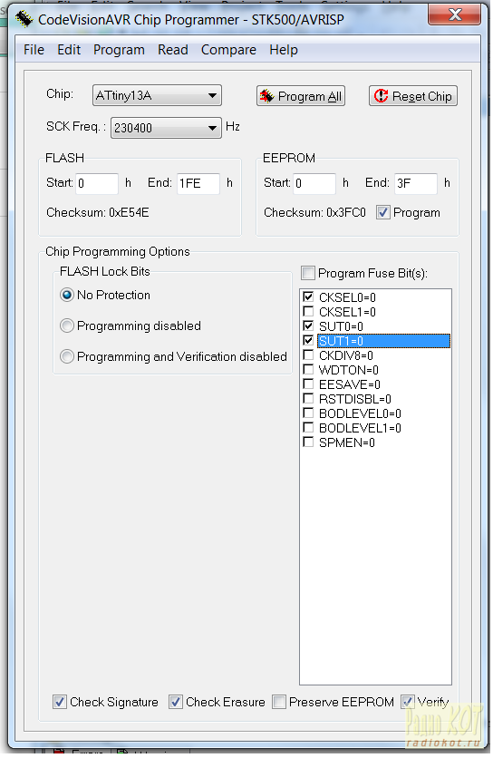Enable the Program Fuse Bit(s) checkbox

point(308,273)
